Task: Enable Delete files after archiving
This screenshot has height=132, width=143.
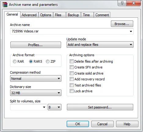Action: click(x=71, y=61)
